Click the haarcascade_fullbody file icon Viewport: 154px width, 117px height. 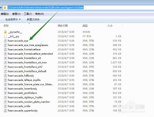pyautogui.click(x=5, y=76)
